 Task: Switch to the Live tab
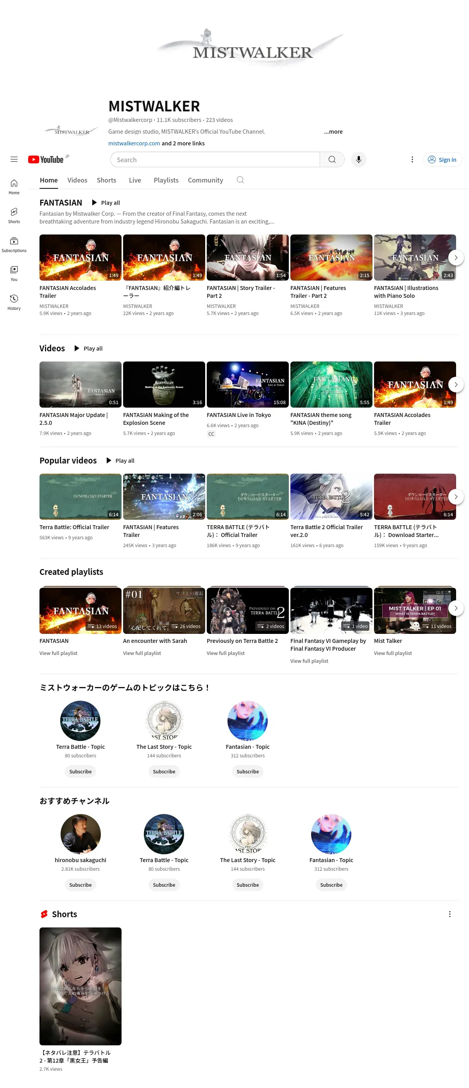pos(135,180)
